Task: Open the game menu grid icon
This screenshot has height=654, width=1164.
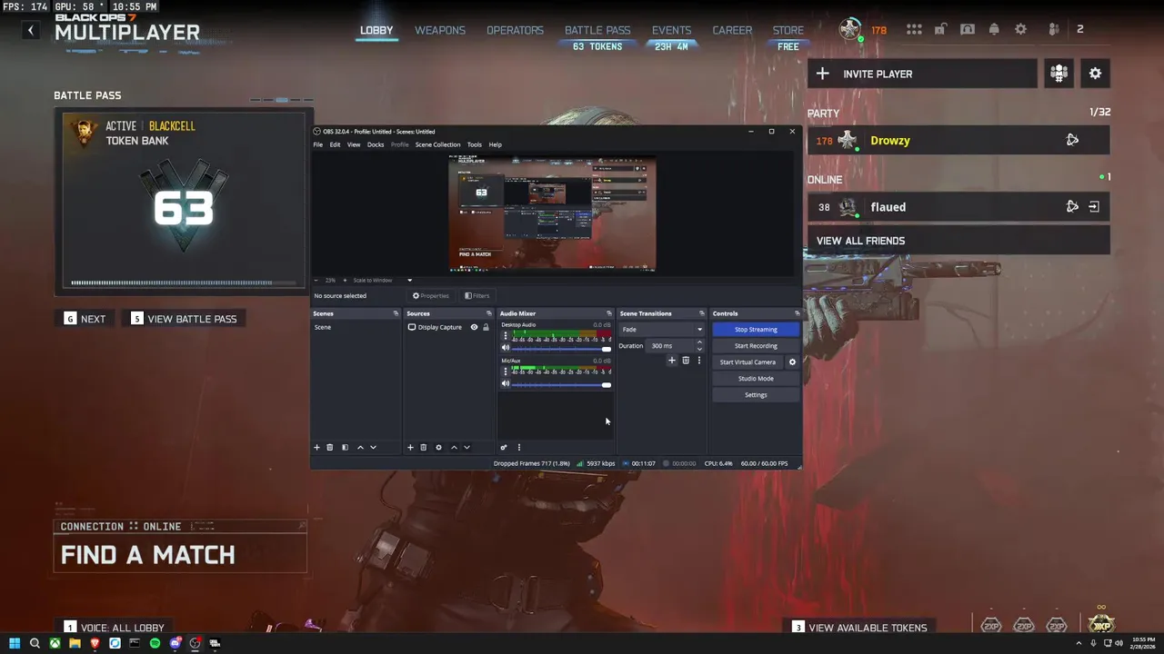Action: tap(914, 29)
